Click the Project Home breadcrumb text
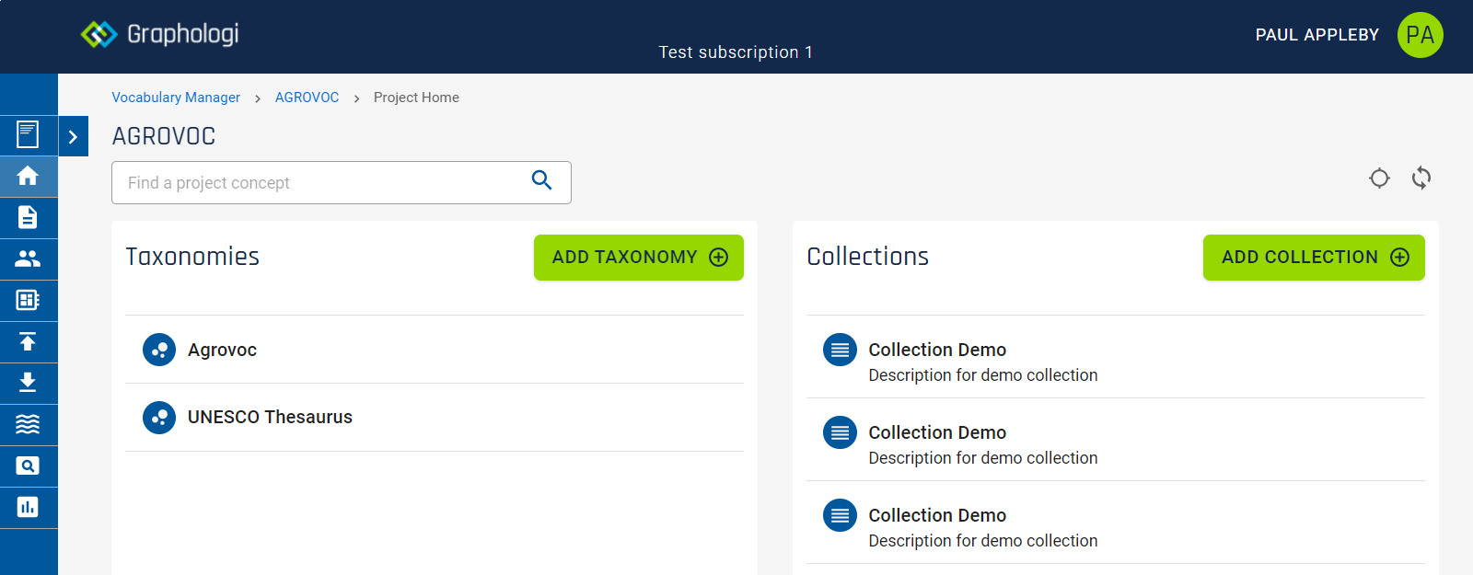This screenshot has height=575, width=1473. tap(416, 98)
